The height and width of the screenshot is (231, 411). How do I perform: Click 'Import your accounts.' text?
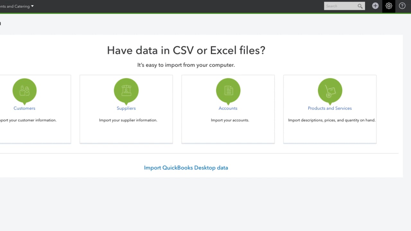(230, 120)
